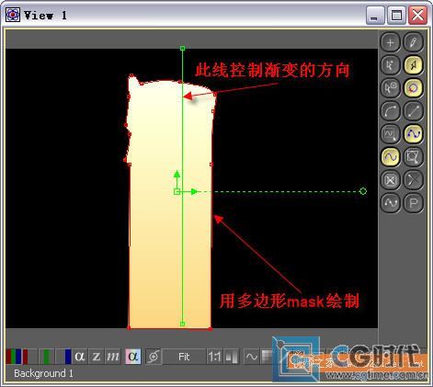433x387 pixels.
Task: Click the bottom square handle of the green gradient line
Action: [x=182, y=324]
